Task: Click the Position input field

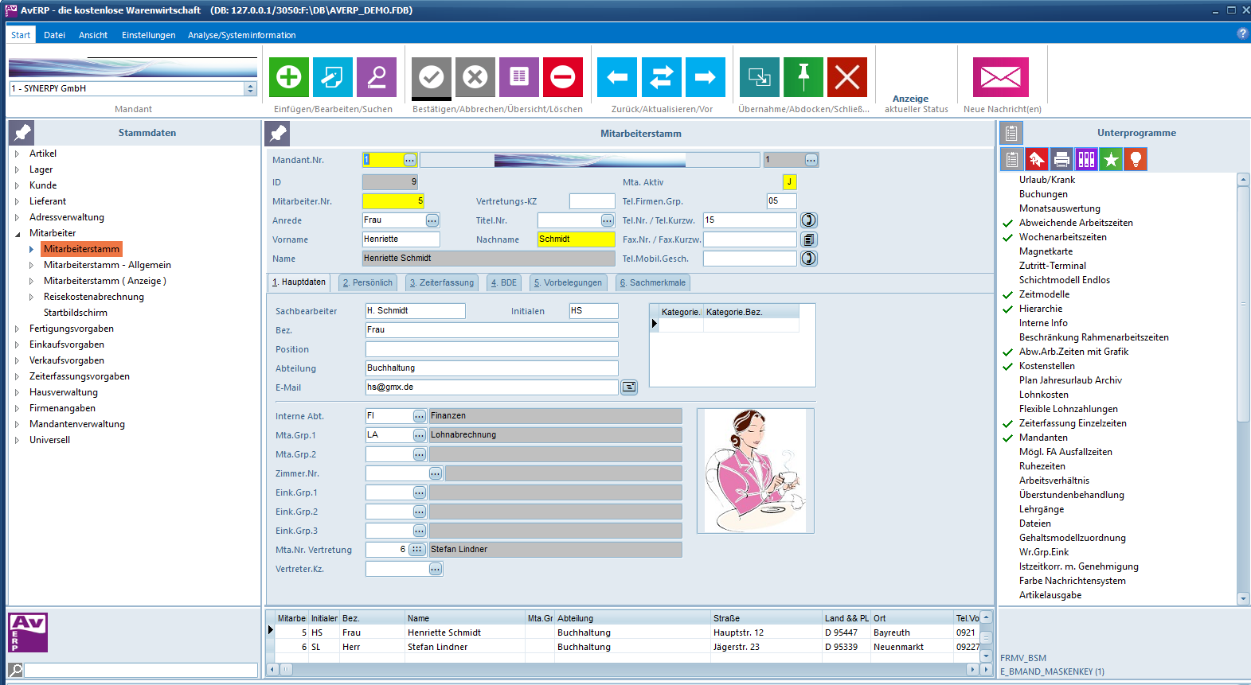Action: tap(491, 349)
